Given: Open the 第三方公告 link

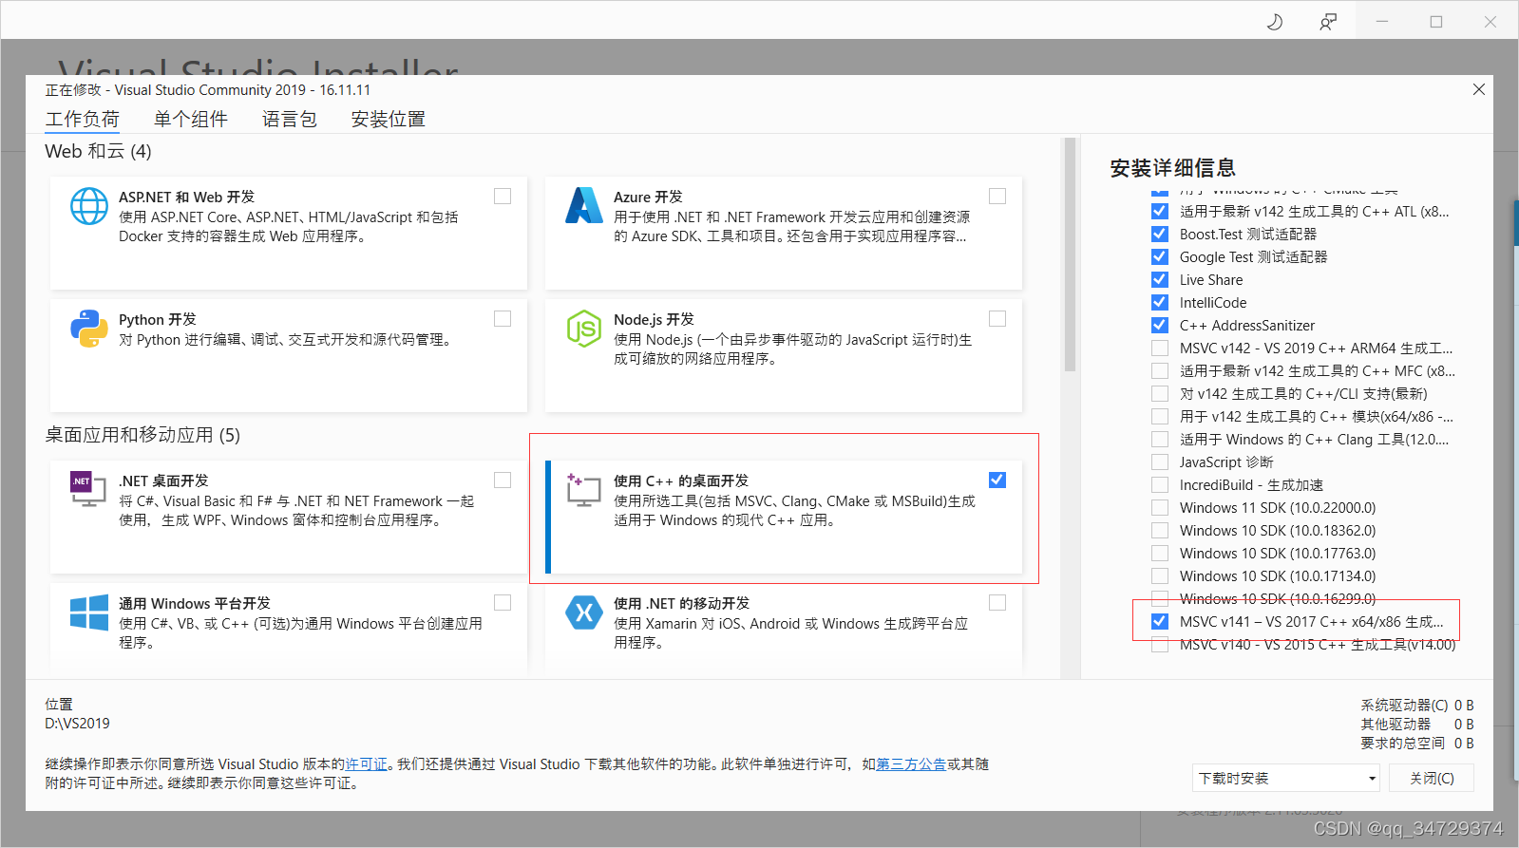Looking at the screenshot, I should tap(911, 764).
